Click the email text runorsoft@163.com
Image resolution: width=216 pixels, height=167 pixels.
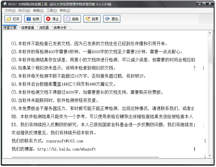[64, 141]
